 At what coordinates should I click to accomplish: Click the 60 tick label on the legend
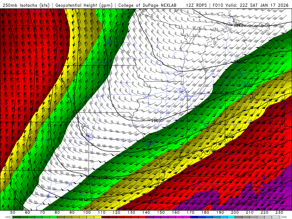coord(27,212)
